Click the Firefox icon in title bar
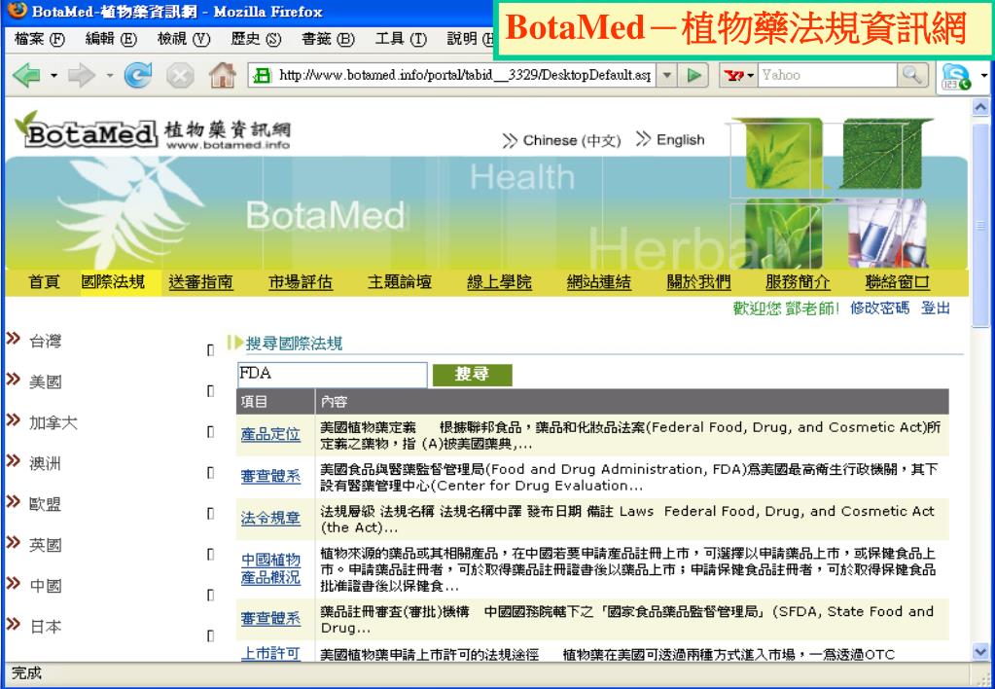This screenshot has width=995, height=689. pyautogui.click(x=18, y=11)
